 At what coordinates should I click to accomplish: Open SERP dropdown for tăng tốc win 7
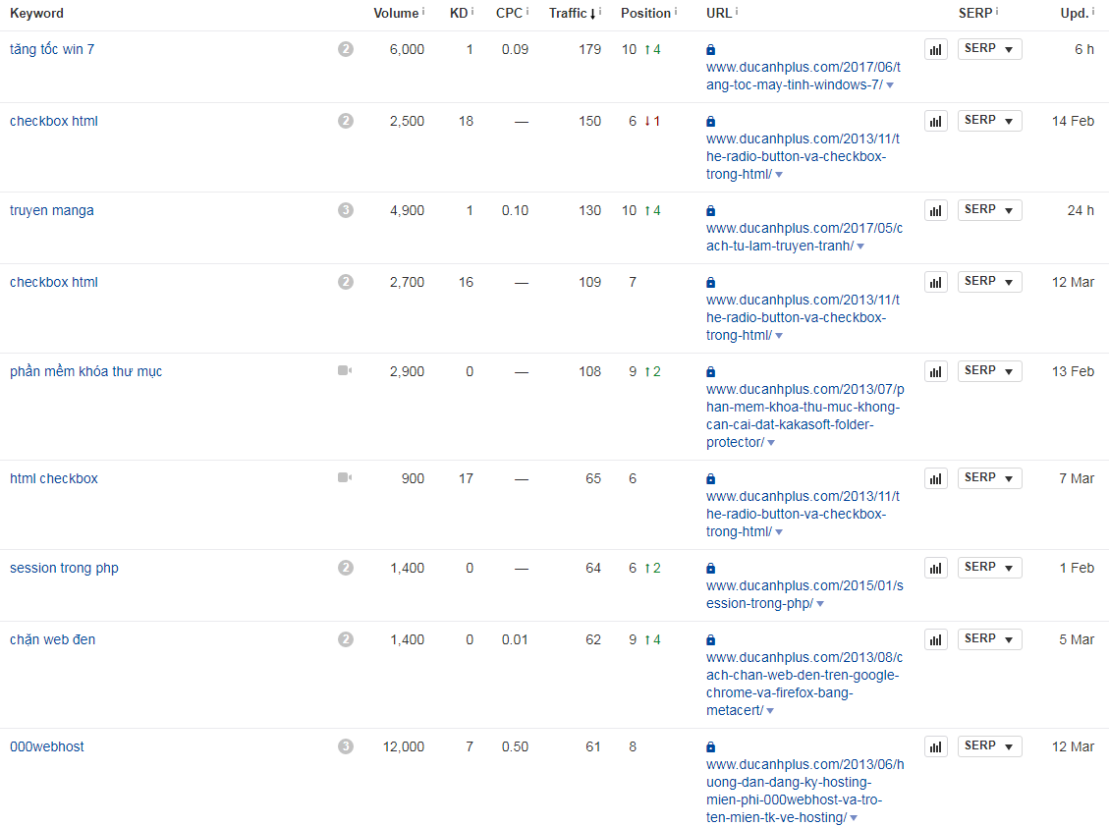989,49
